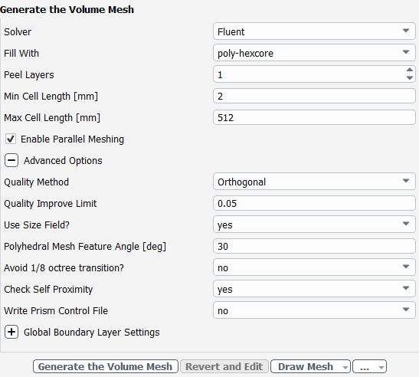The height and width of the screenshot is (377, 419).
Task: Open Write Prism Control File dropdown
Action: click(x=314, y=310)
